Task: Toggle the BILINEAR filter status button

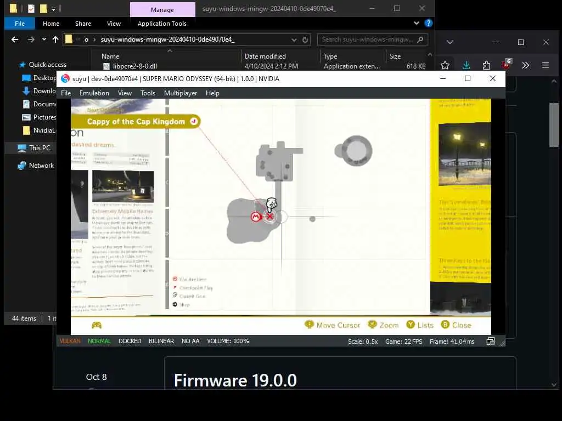Action: 161,341
